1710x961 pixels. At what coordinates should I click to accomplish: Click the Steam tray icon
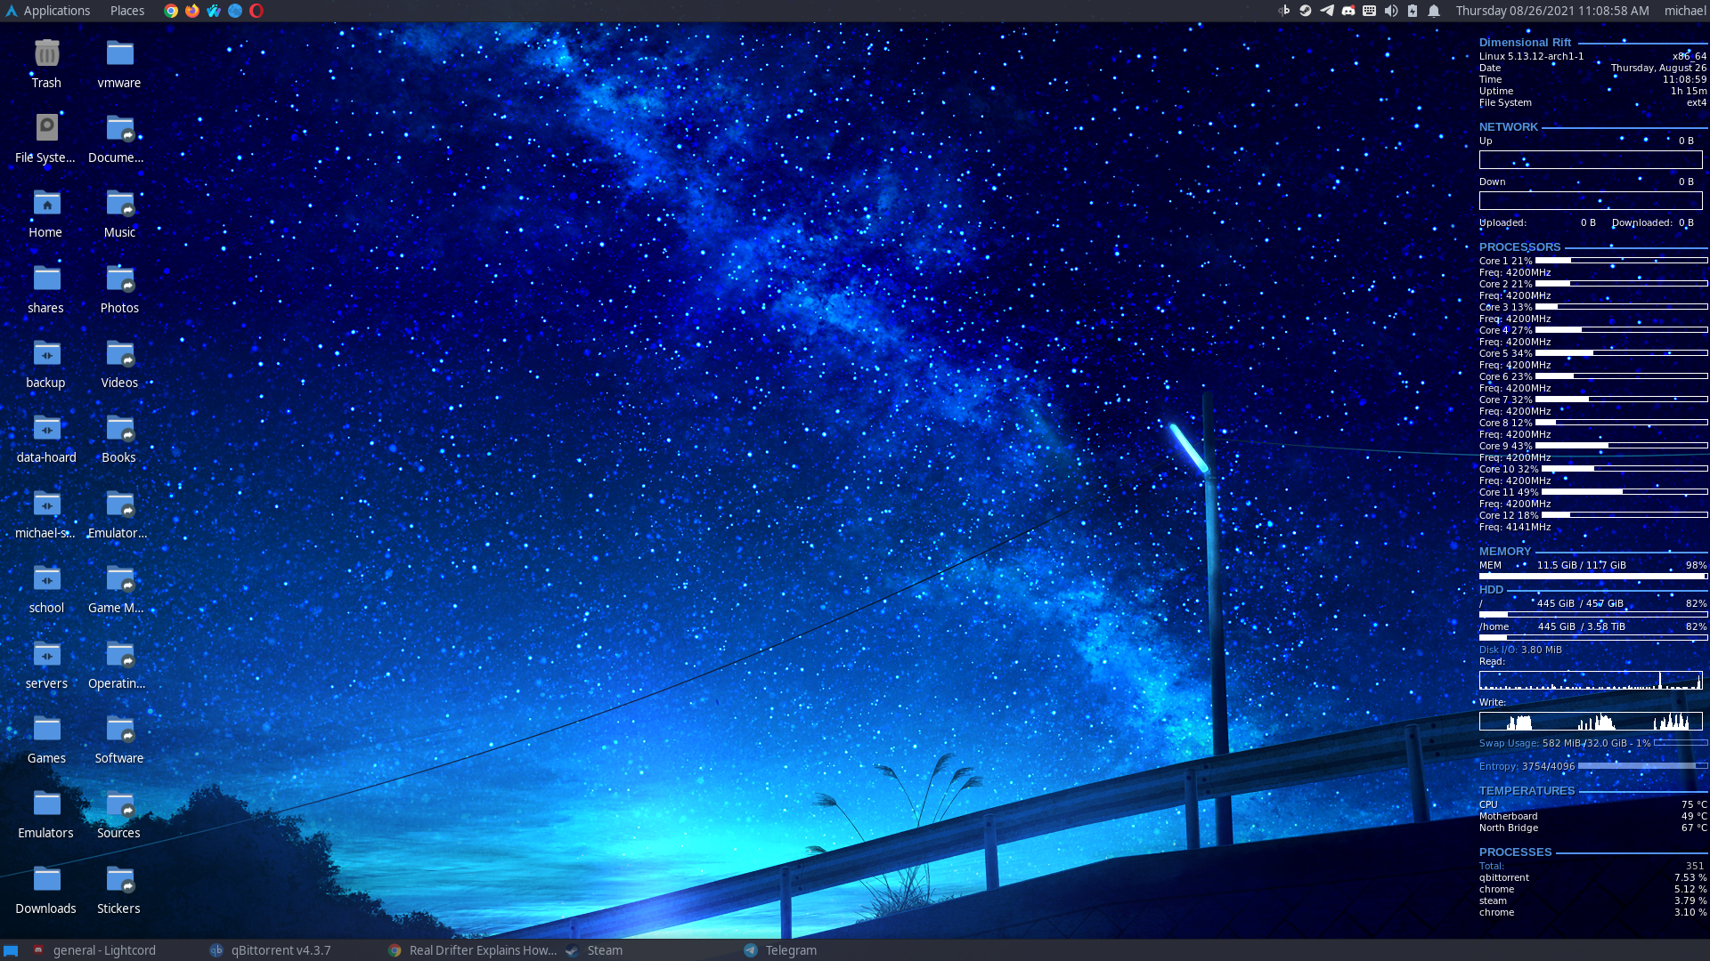[1306, 11]
